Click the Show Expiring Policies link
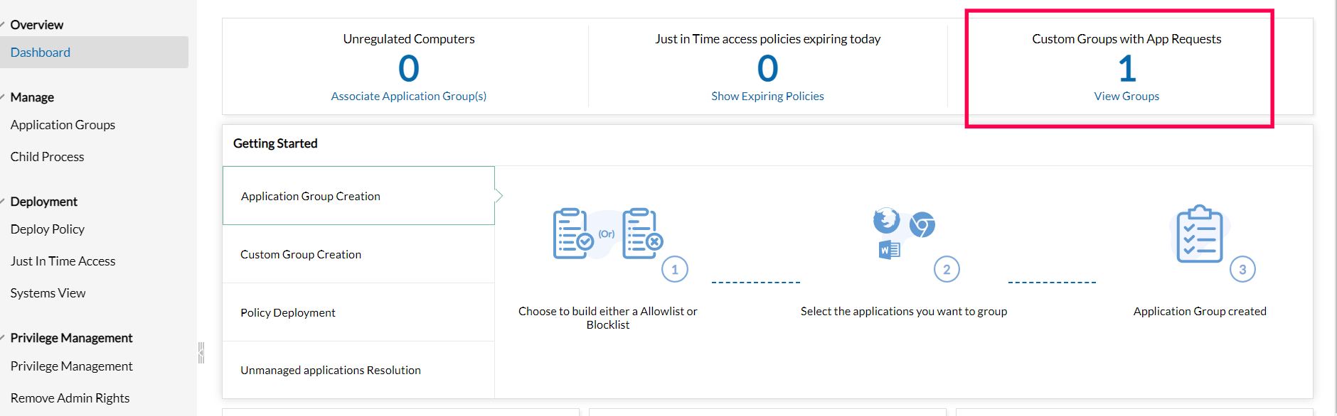This screenshot has width=1337, height=416. point(767,96)
